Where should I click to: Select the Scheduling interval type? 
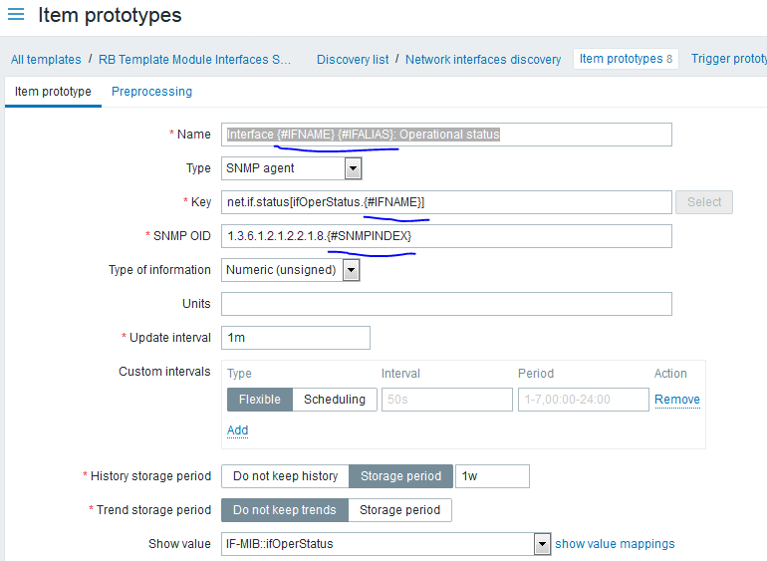point(334,400)
